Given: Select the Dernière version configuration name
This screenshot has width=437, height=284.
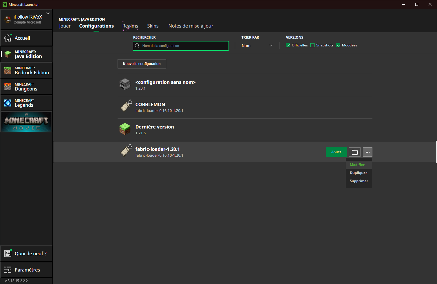Looking at the screenshot, I should tap(155, 127).
